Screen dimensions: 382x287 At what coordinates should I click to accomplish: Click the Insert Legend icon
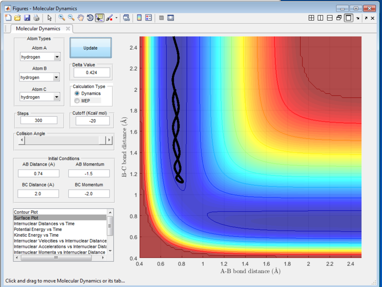pos(148,18)
